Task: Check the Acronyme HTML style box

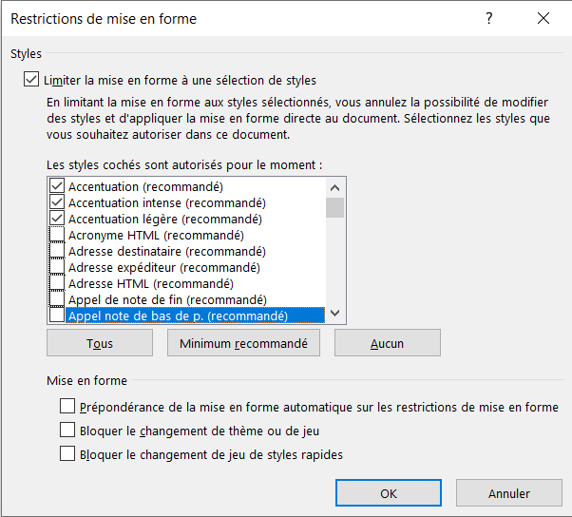Action: pos(57,236)
